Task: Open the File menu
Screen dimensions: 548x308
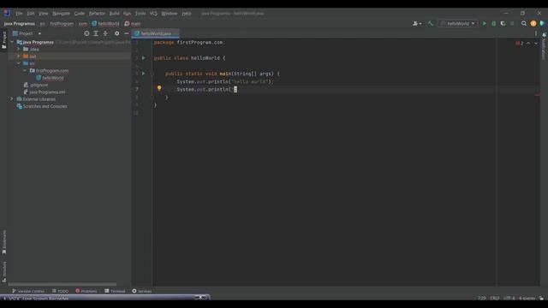Action: tap(19, 14)
